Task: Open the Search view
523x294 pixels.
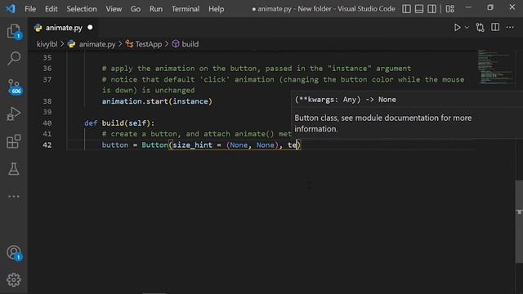Action: [14, 58]
